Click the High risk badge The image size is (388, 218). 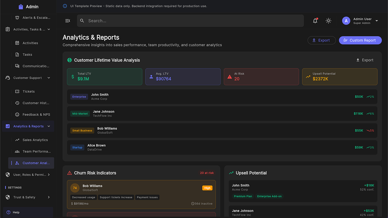(207, 188)
